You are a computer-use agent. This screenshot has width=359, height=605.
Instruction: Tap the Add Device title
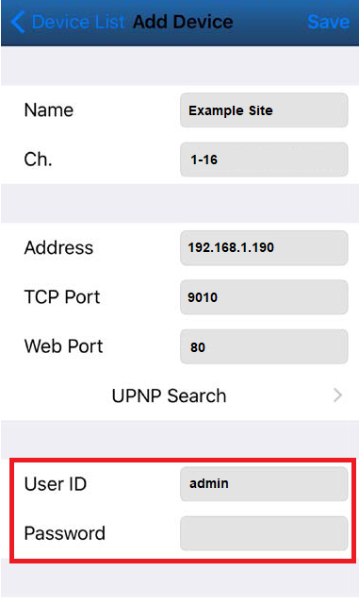[183, 22]
